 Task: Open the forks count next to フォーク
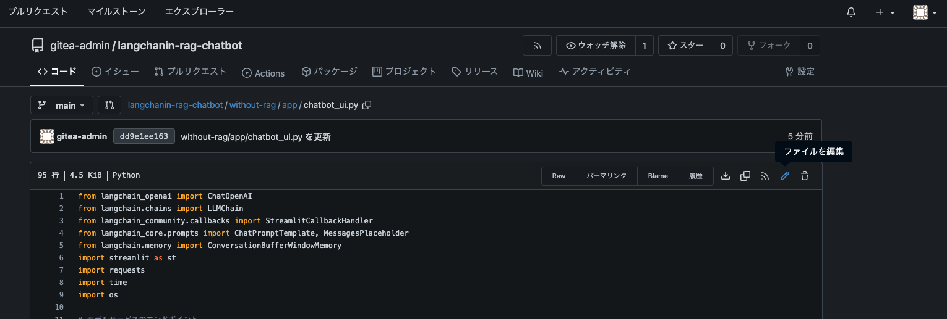pyautogui.click(x=810, y=46)
